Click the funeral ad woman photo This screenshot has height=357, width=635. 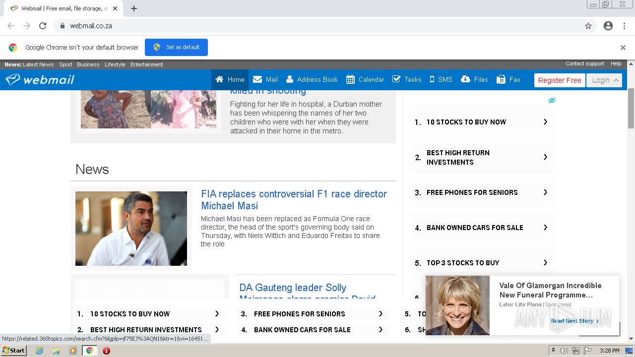pos(457,305)
